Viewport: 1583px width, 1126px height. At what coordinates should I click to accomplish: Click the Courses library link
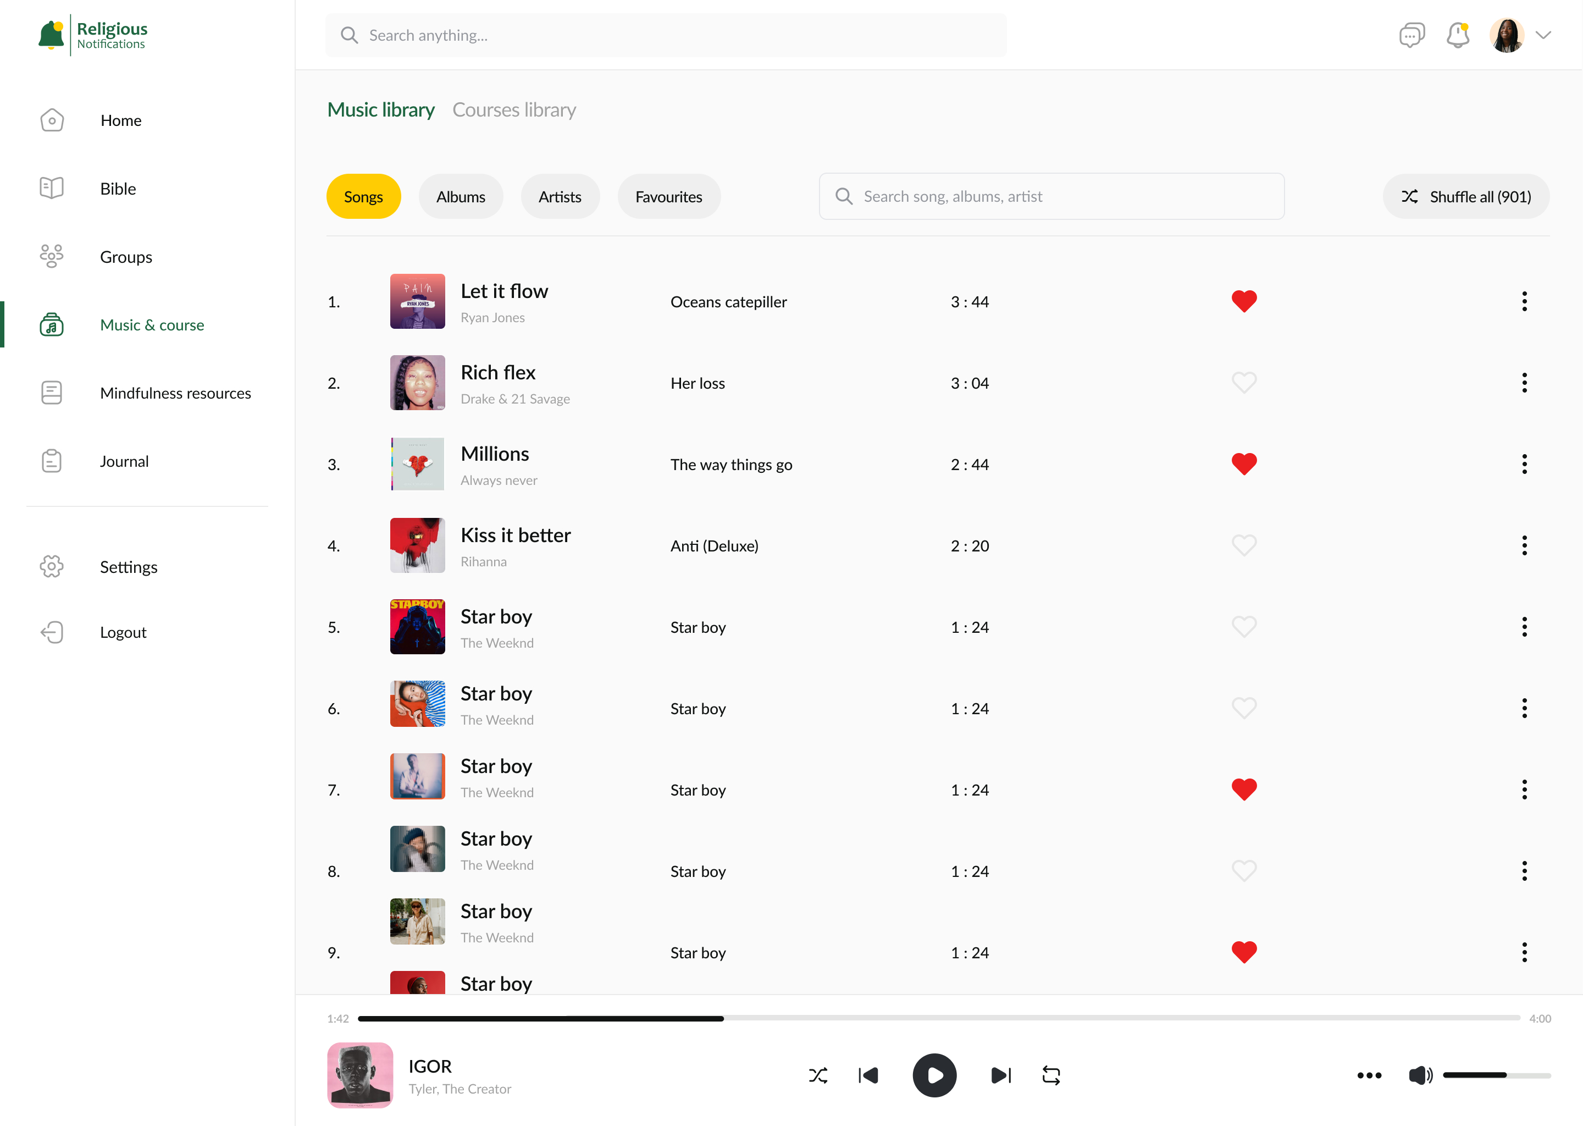click(515, 108)
